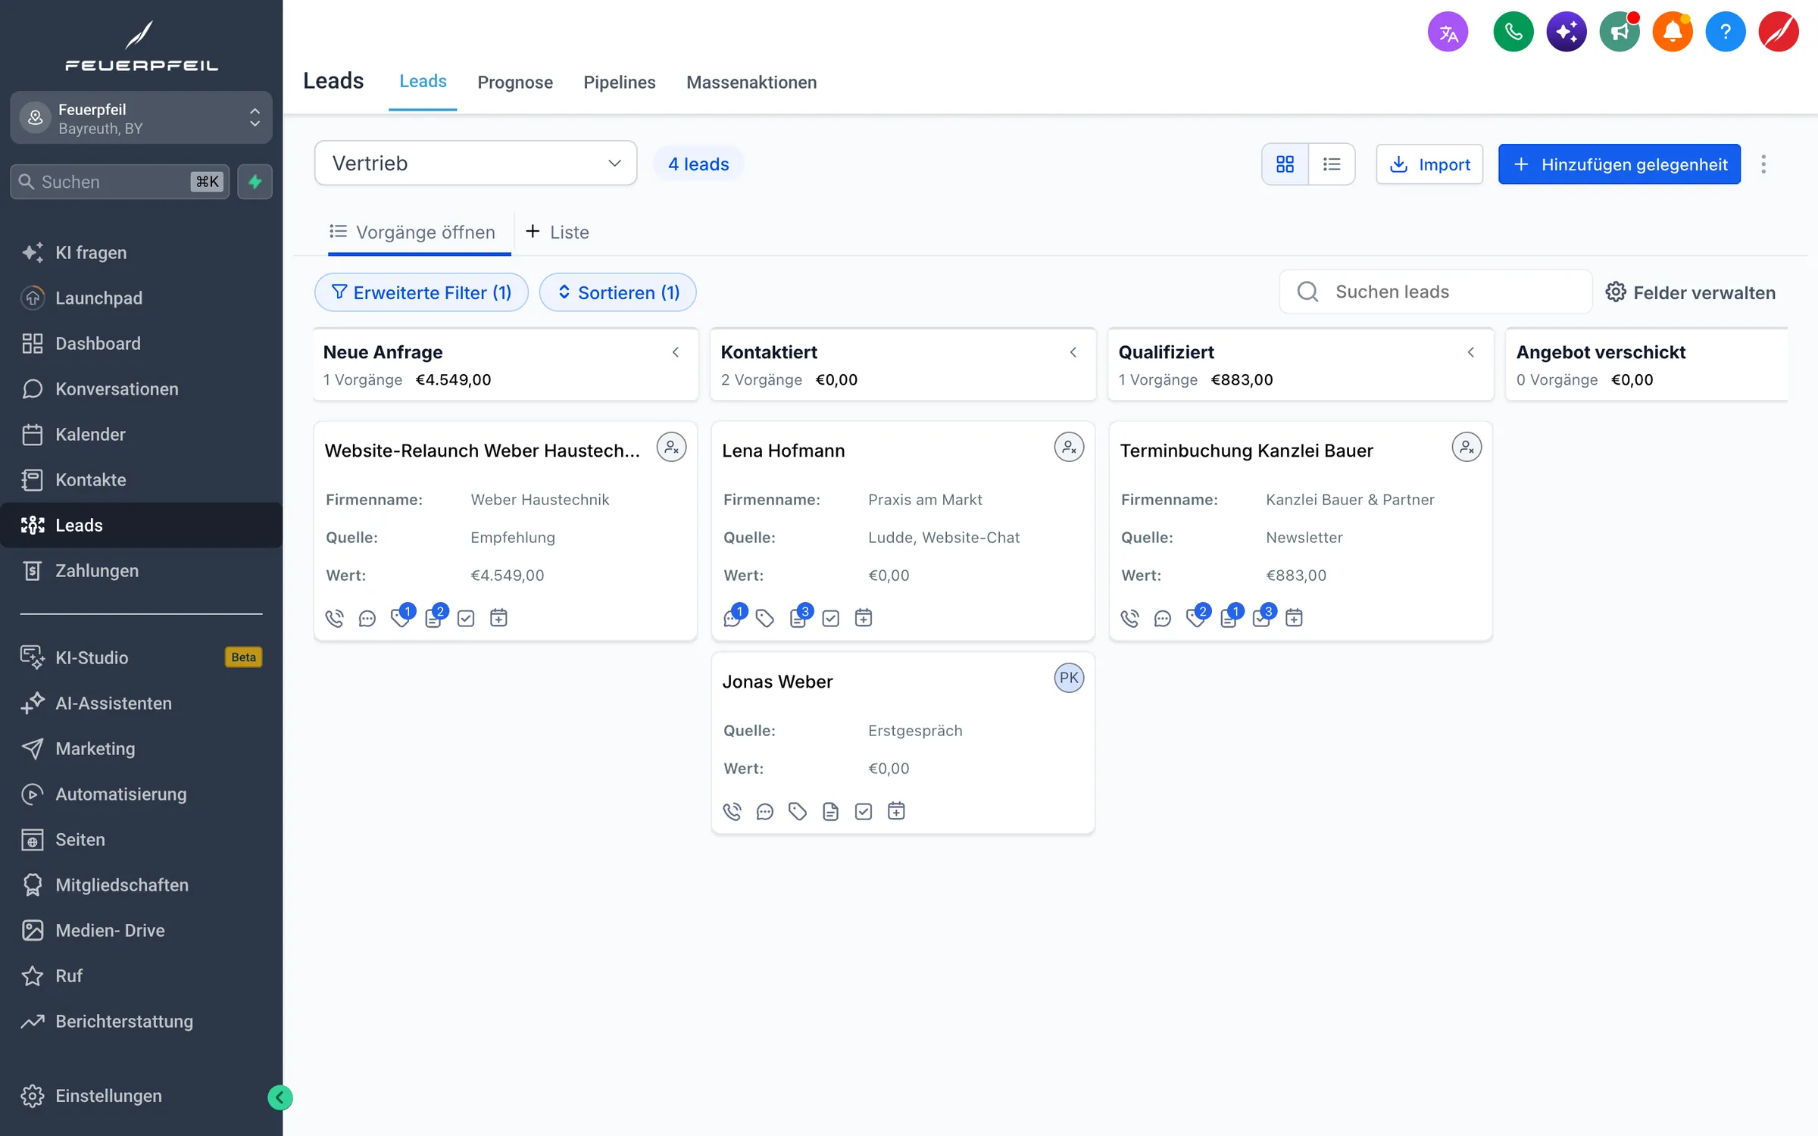Open Konversationen in the sidebar

point(141,389)
